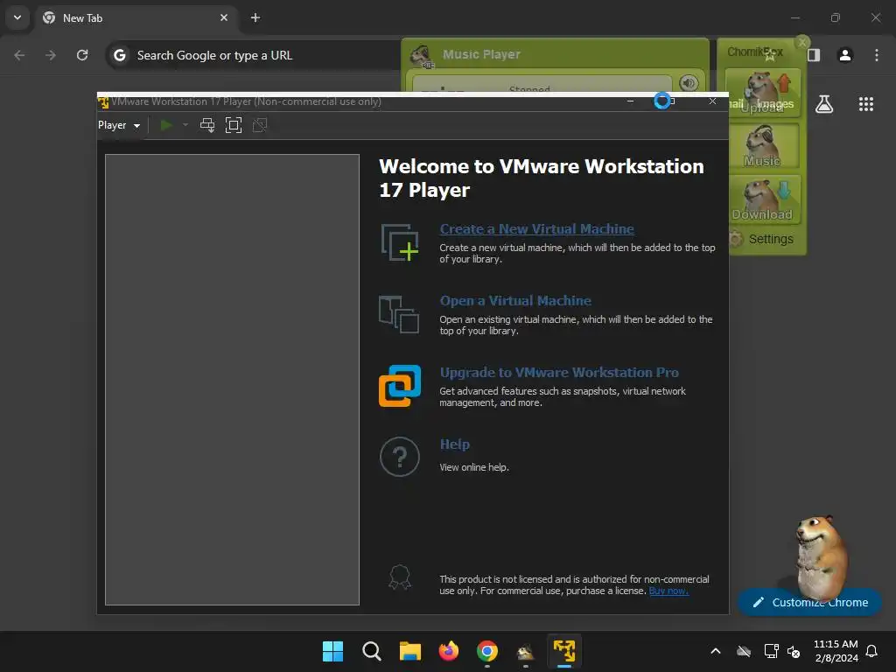Expand the power options arrow beside Play
Screen dimensions: 896x672
click(185, 124)
